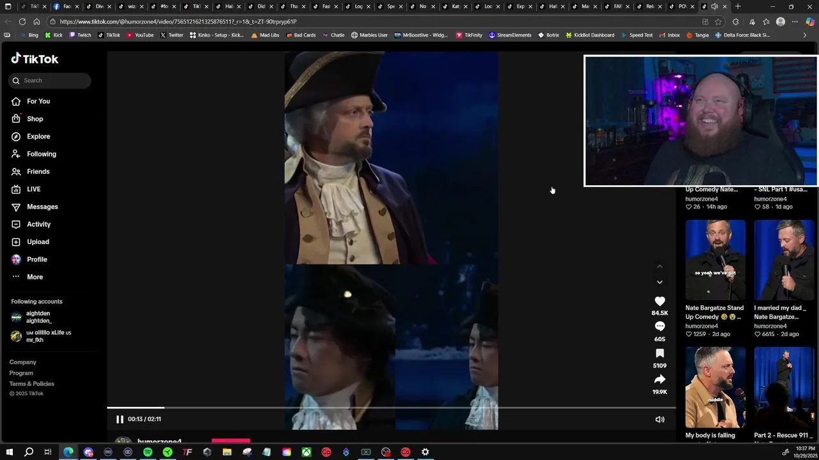Open the KickBot Dashboard bookmark
819x460 pixels.
[x=590, y=35]
